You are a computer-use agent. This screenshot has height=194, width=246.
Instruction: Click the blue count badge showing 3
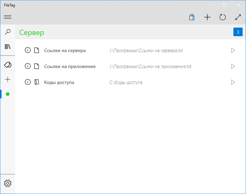coord(238,32)
